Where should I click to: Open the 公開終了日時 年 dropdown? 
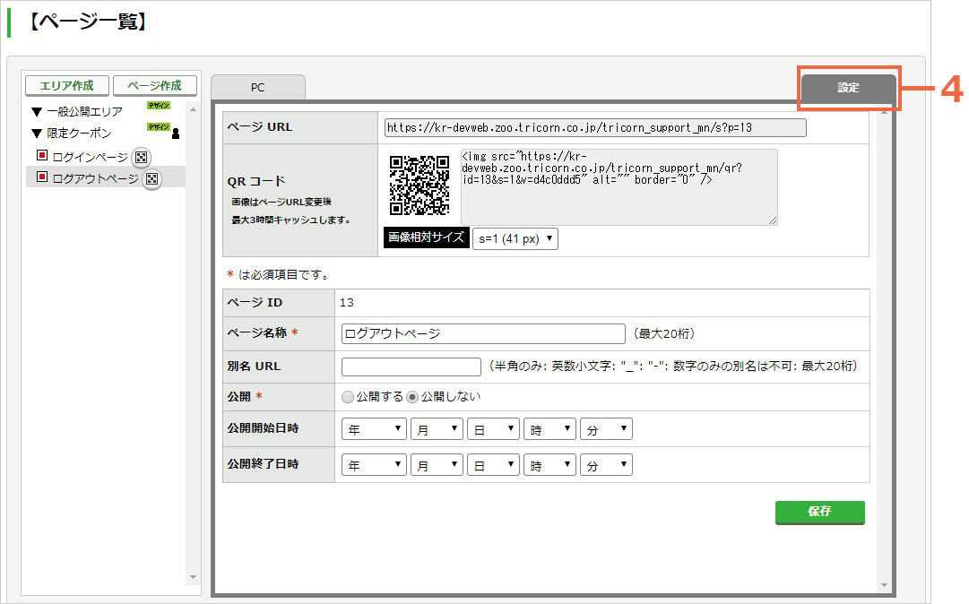374,465
